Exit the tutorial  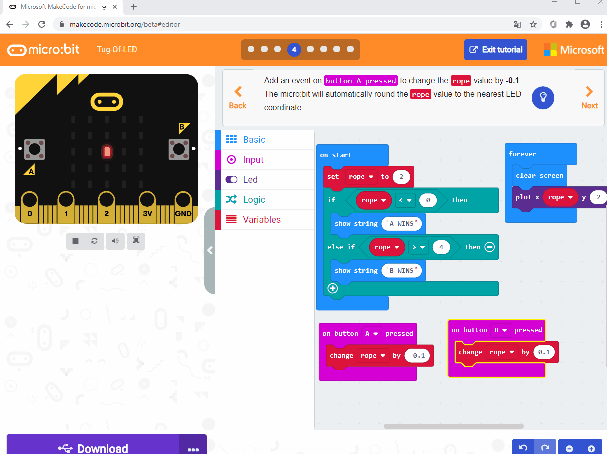[495, 50]
